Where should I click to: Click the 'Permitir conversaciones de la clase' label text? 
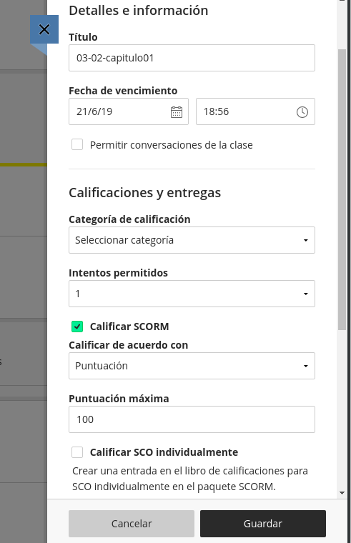[171, 145]
